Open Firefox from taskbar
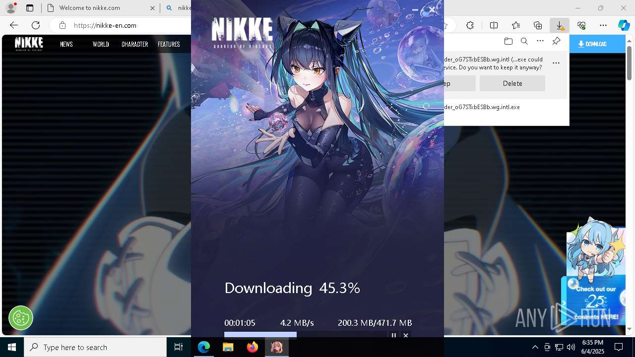This screenshot has width=635, height=357. tap(253, 347)
